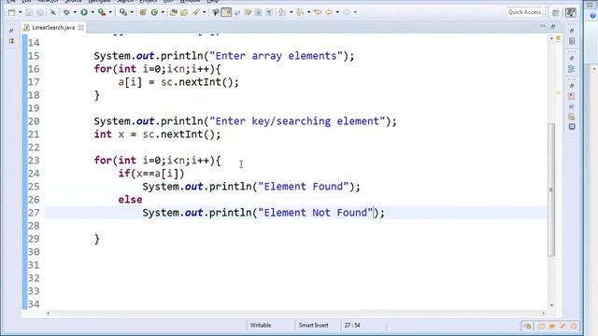Click the "Element Found" string on line 25
Image resolution: width=598 pixels, height=336 pixels.
304,187
